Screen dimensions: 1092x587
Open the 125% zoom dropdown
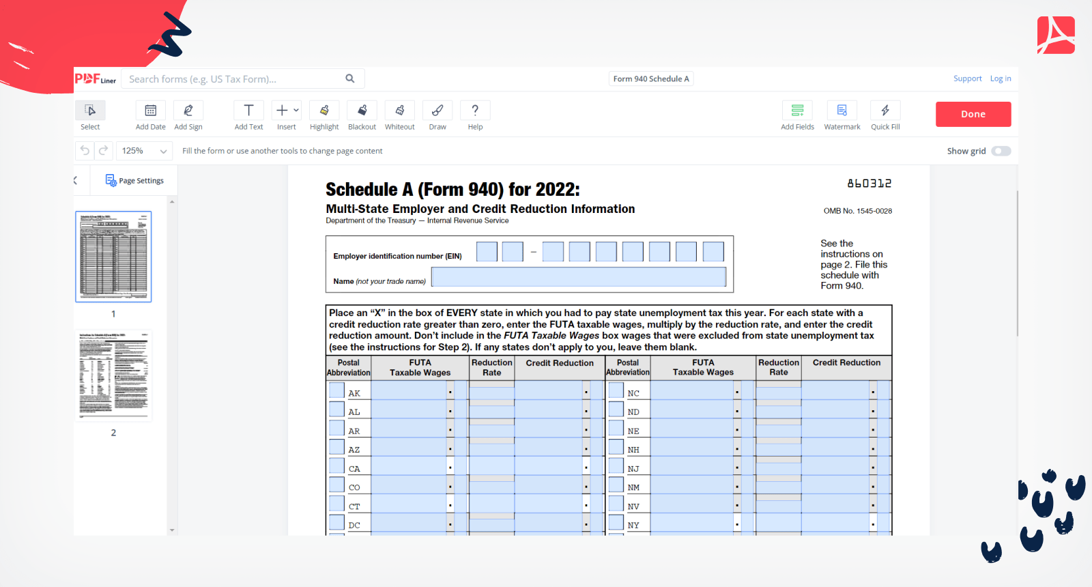144,151
